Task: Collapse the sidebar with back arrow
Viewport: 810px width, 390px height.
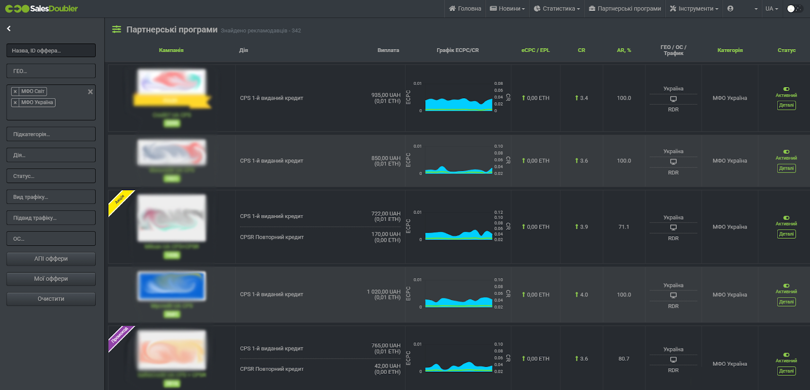Action: [9, 29]
